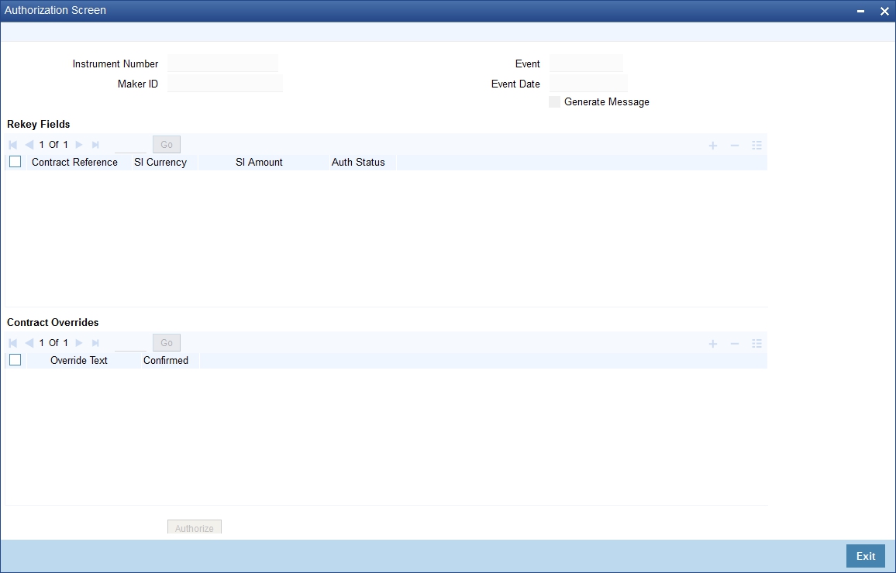Add row in Contract Overrides table
The width and height of the screenshot is (896, 573).
(x=713, y=344)
